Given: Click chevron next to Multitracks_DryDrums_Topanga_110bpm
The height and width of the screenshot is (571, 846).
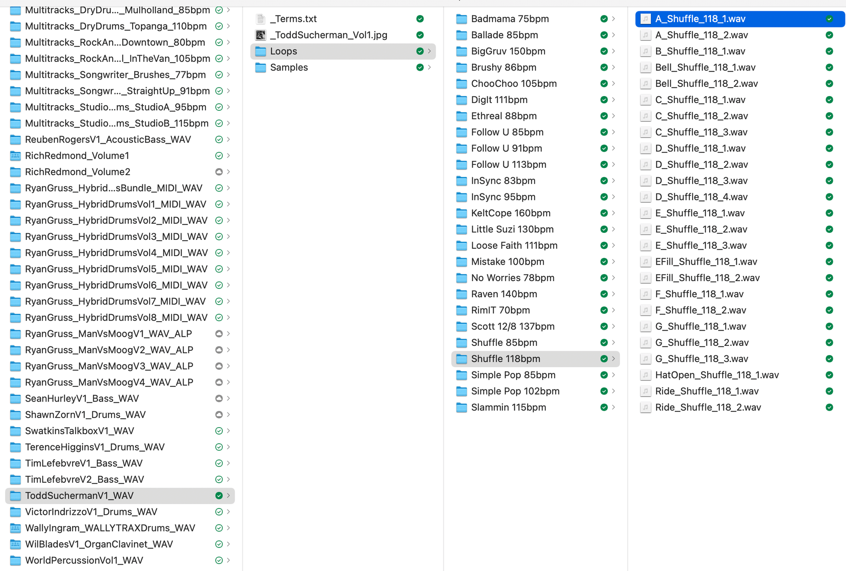Looking at the screenshot, I should tap(229, 26).
